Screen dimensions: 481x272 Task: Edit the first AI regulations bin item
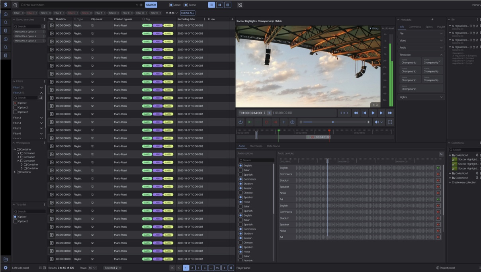click(x=477, y=26)
